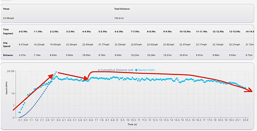Select the 22.16mph average speed cell
Image resolution: width=257 pixels, height=131 pixels.
coord(218,45)
